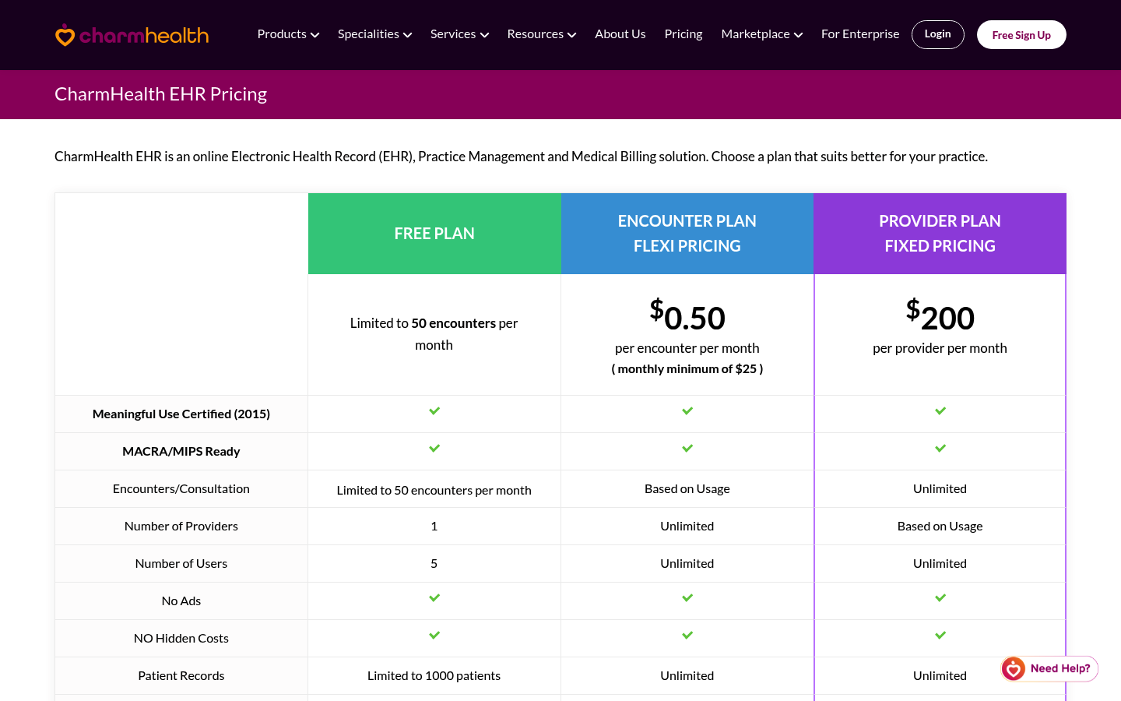This screenshot has height=701, width=1121.
Task: Click Provider Plan checkmark for No Ads
Action: click(940, 597)
